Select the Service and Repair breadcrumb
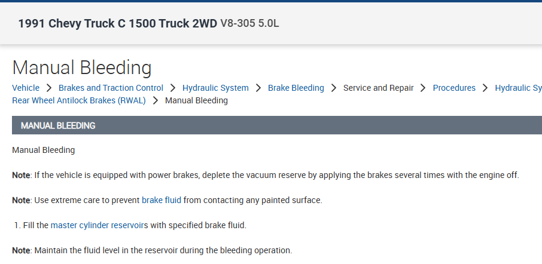The width and height of the screenshot is (542, 264). [378, 88]
